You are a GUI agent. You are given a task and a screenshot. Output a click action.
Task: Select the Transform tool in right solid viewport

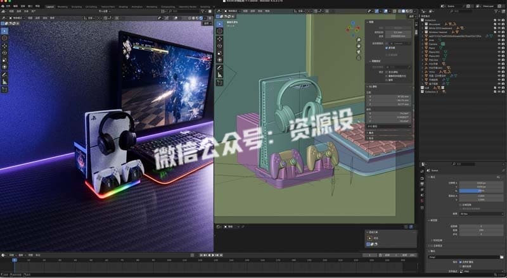click(219, 60)
